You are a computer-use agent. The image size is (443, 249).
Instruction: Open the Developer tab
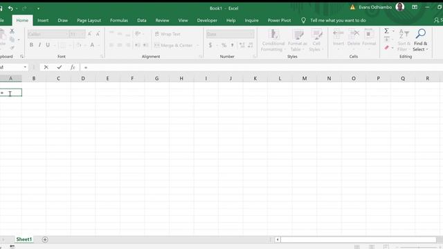(x=207, y=20)
